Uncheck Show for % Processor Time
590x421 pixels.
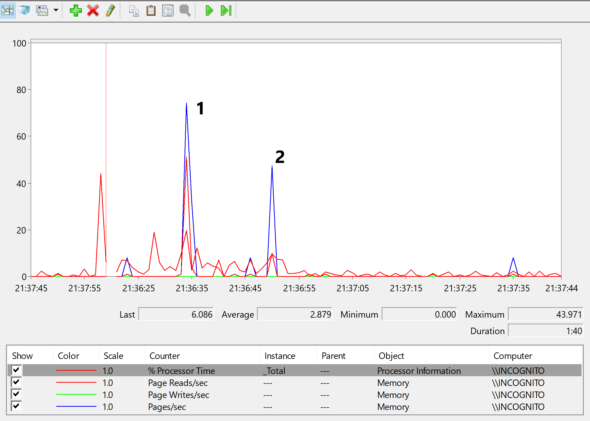pyautogui.click(x=16, y=370)
